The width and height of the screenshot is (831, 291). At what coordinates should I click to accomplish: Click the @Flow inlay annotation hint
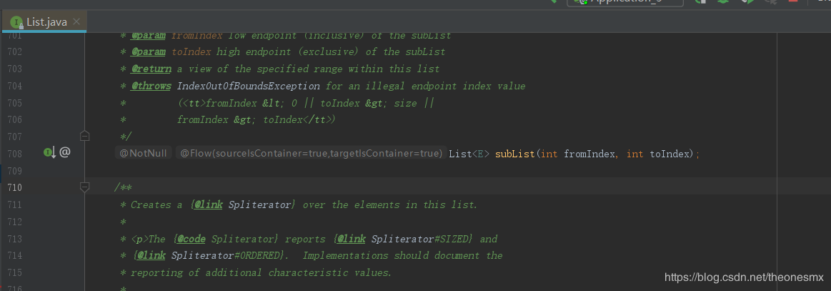311,154
